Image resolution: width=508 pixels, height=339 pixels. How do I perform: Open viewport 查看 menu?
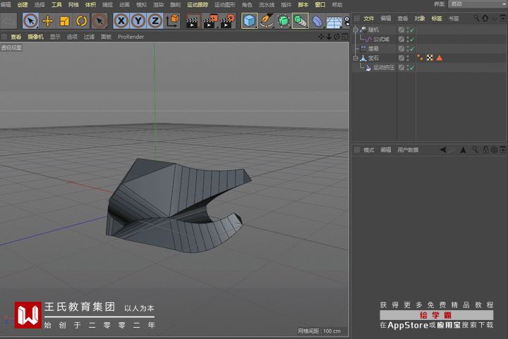(16, 37)
